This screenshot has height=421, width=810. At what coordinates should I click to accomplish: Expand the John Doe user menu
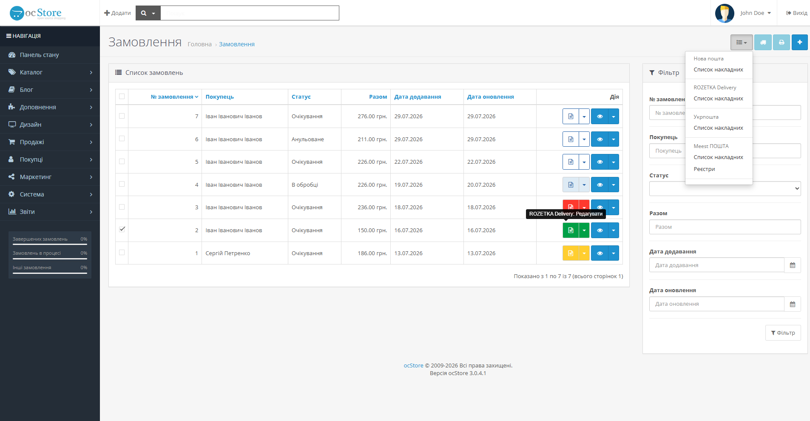[756, 13]
